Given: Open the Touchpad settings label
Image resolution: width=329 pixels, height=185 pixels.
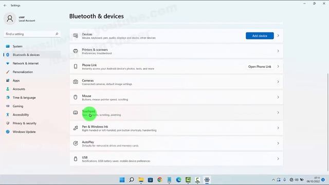Looking at the screenshot, I should [x=88, y=111].
